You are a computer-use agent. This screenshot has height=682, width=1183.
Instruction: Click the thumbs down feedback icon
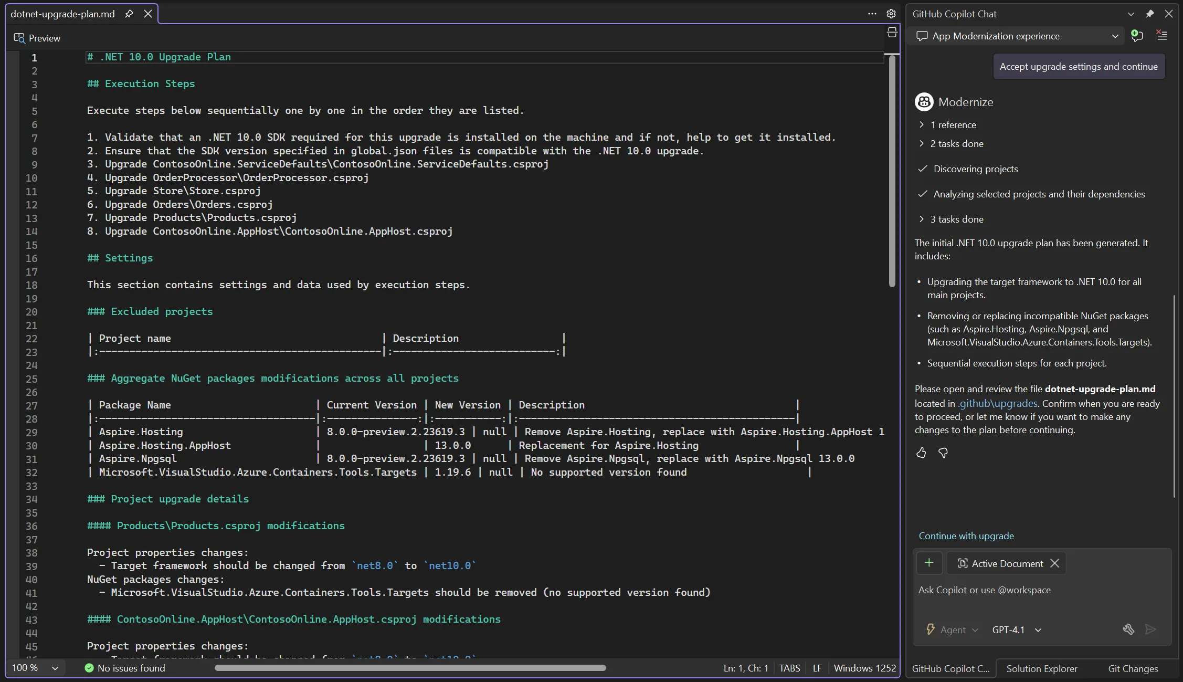[x=943, y=453]
